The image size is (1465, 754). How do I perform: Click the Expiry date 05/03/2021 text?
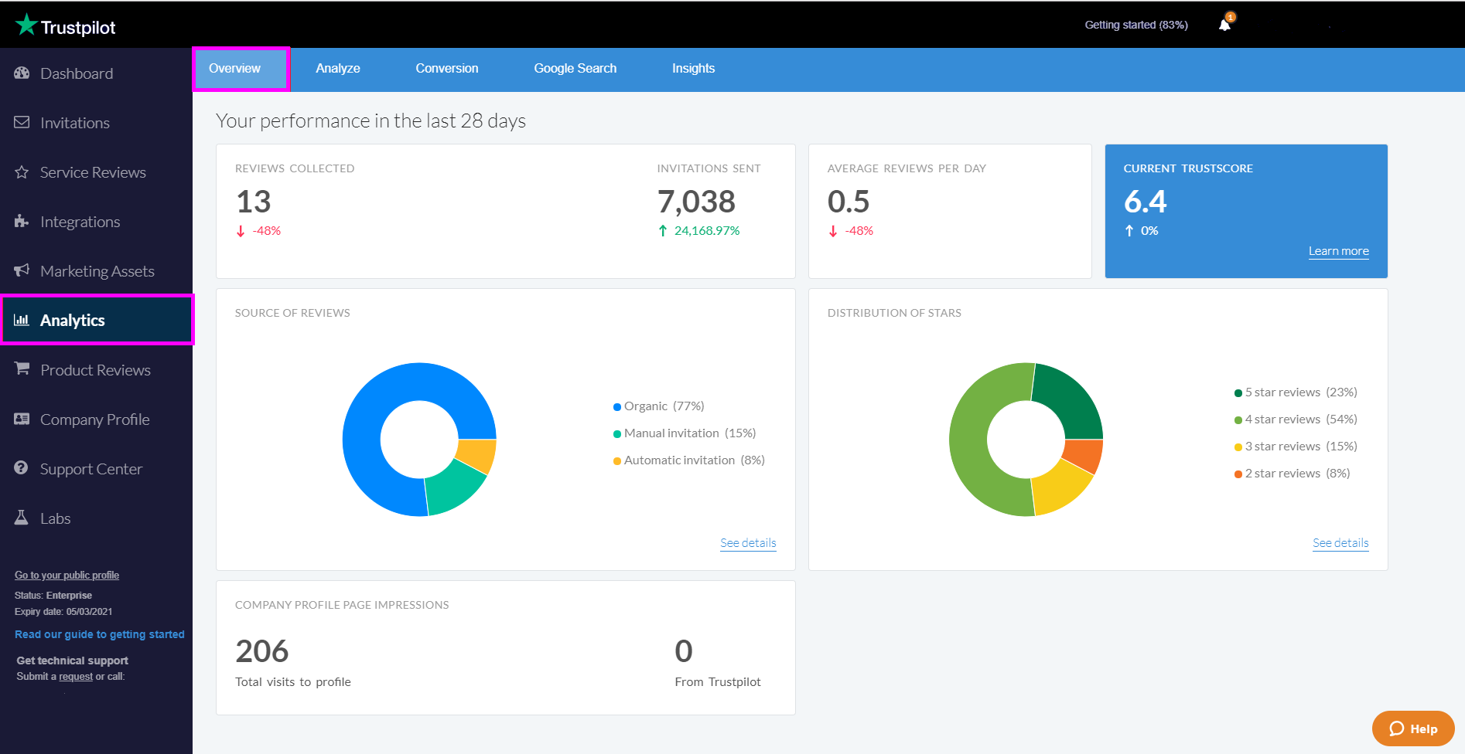63,612
